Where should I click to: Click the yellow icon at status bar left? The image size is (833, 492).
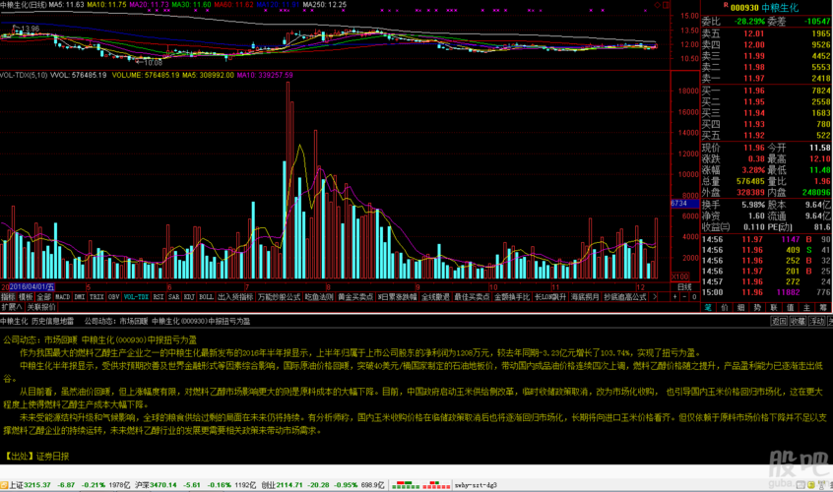4,485
